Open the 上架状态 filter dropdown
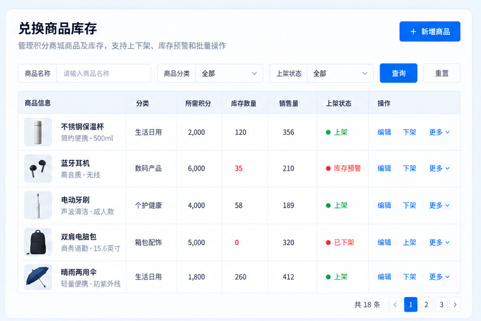481x321 pixels. 340,73
